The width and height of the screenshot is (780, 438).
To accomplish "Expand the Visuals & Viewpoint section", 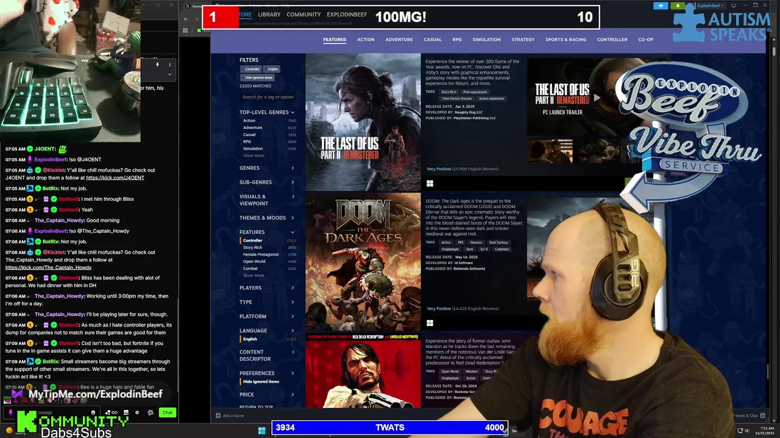I will (267, 200).
